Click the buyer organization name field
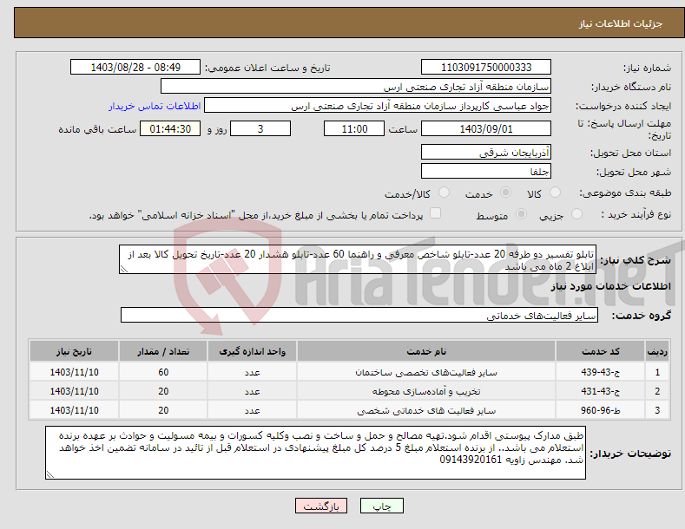This screenshot has height=529, width=685. (x=356, y=87)
